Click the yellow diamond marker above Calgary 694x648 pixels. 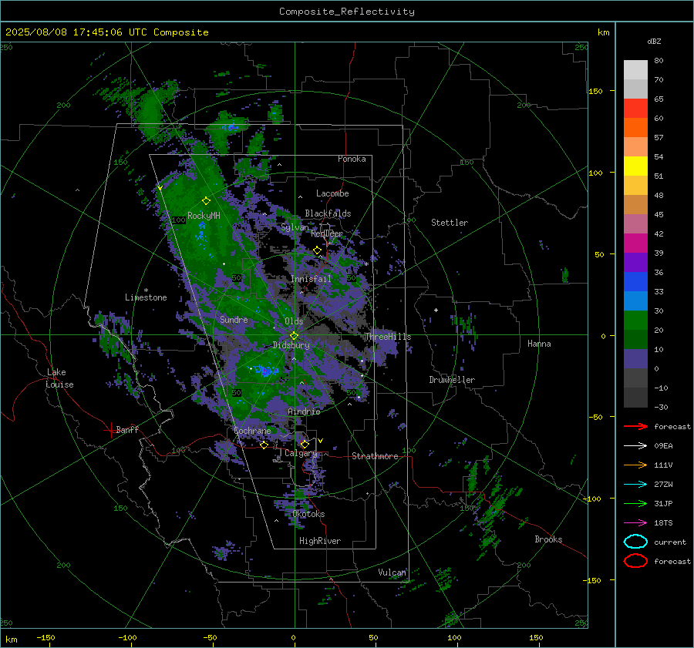click(305, 444)
